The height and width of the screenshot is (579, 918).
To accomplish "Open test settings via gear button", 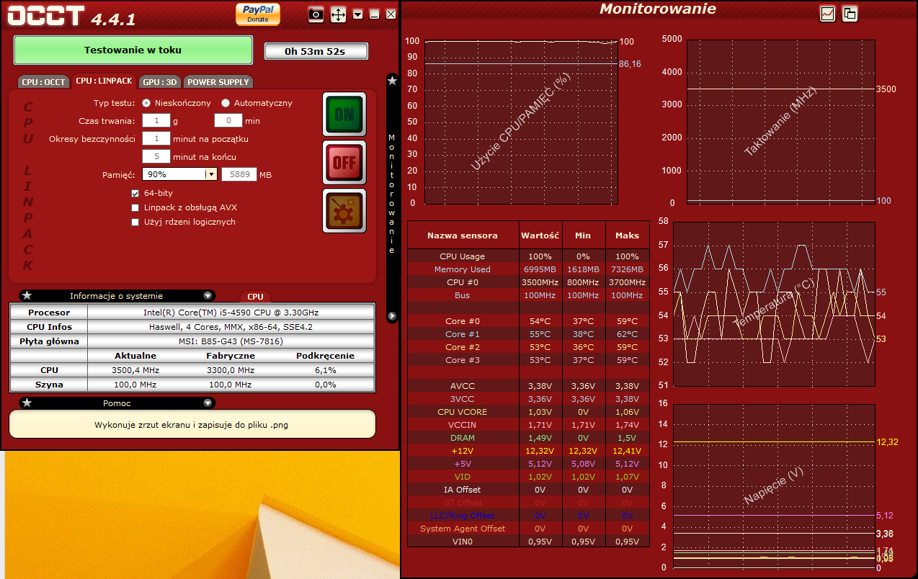I will [x=344, y=211].
